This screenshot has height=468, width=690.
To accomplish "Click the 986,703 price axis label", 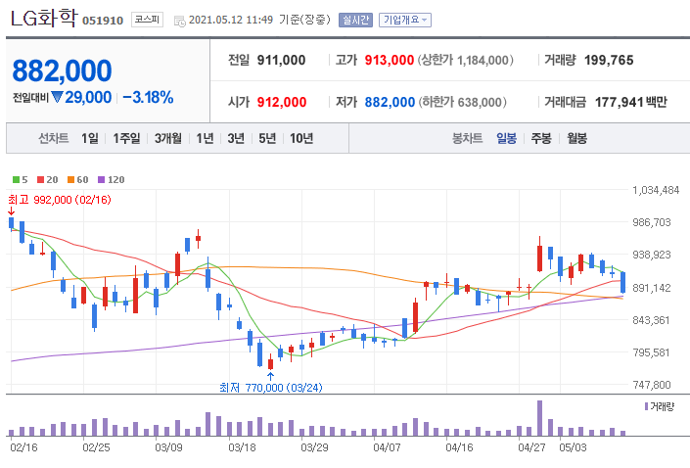I will click(x=652, y=222).
